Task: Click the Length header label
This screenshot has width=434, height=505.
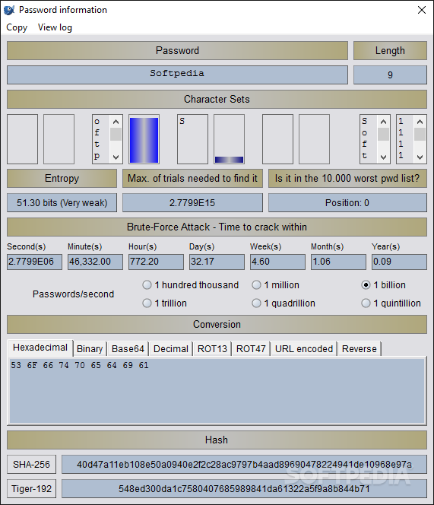Action: pos(390,50)
